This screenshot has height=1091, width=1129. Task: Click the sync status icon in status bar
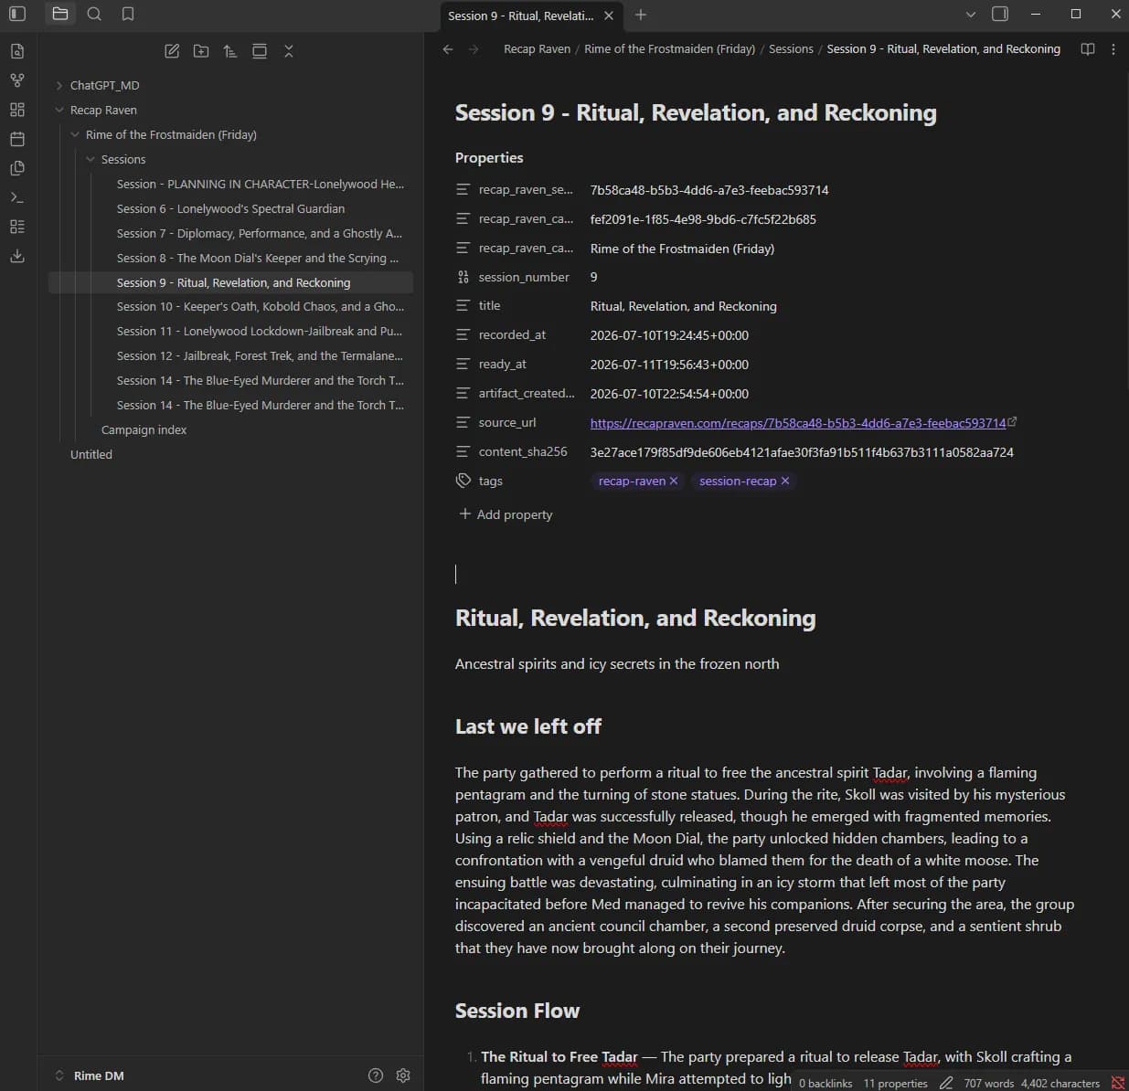pyautogui.click(x=1117, y=1083)
